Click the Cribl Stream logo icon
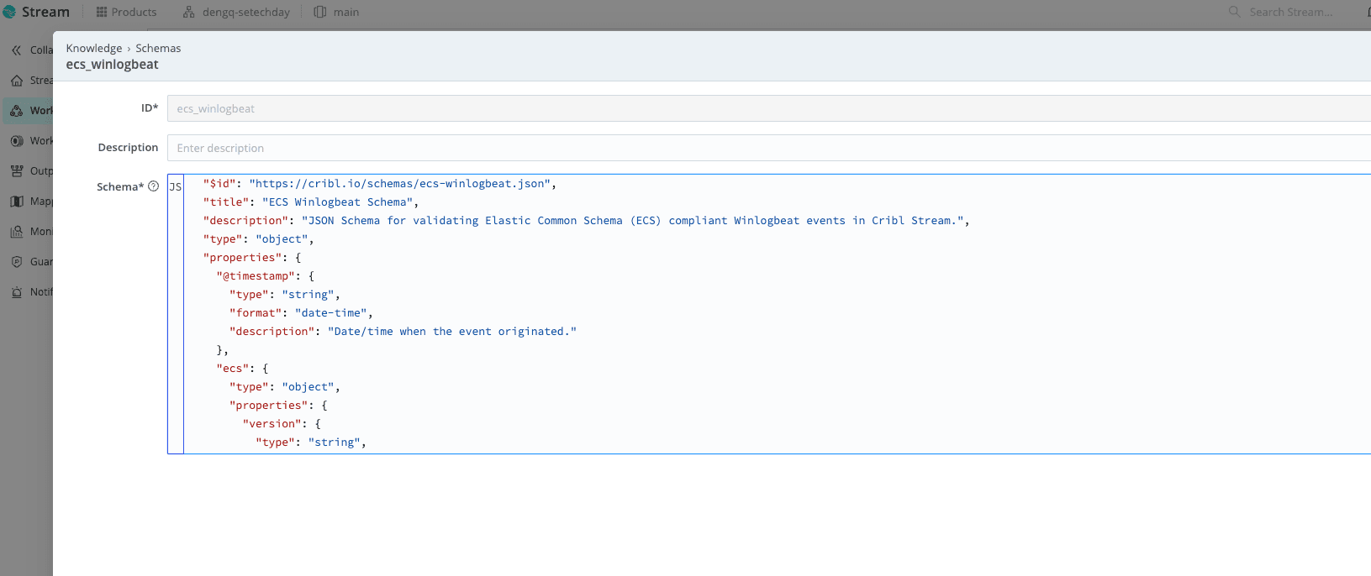Image resolution: width=1371 pixels, height=576 pixels. pos(9,12)
